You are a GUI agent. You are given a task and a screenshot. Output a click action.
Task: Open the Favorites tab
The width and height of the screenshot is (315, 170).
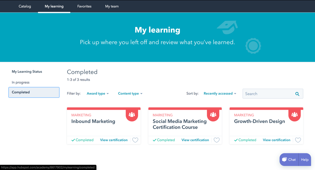tap(85, 6)
